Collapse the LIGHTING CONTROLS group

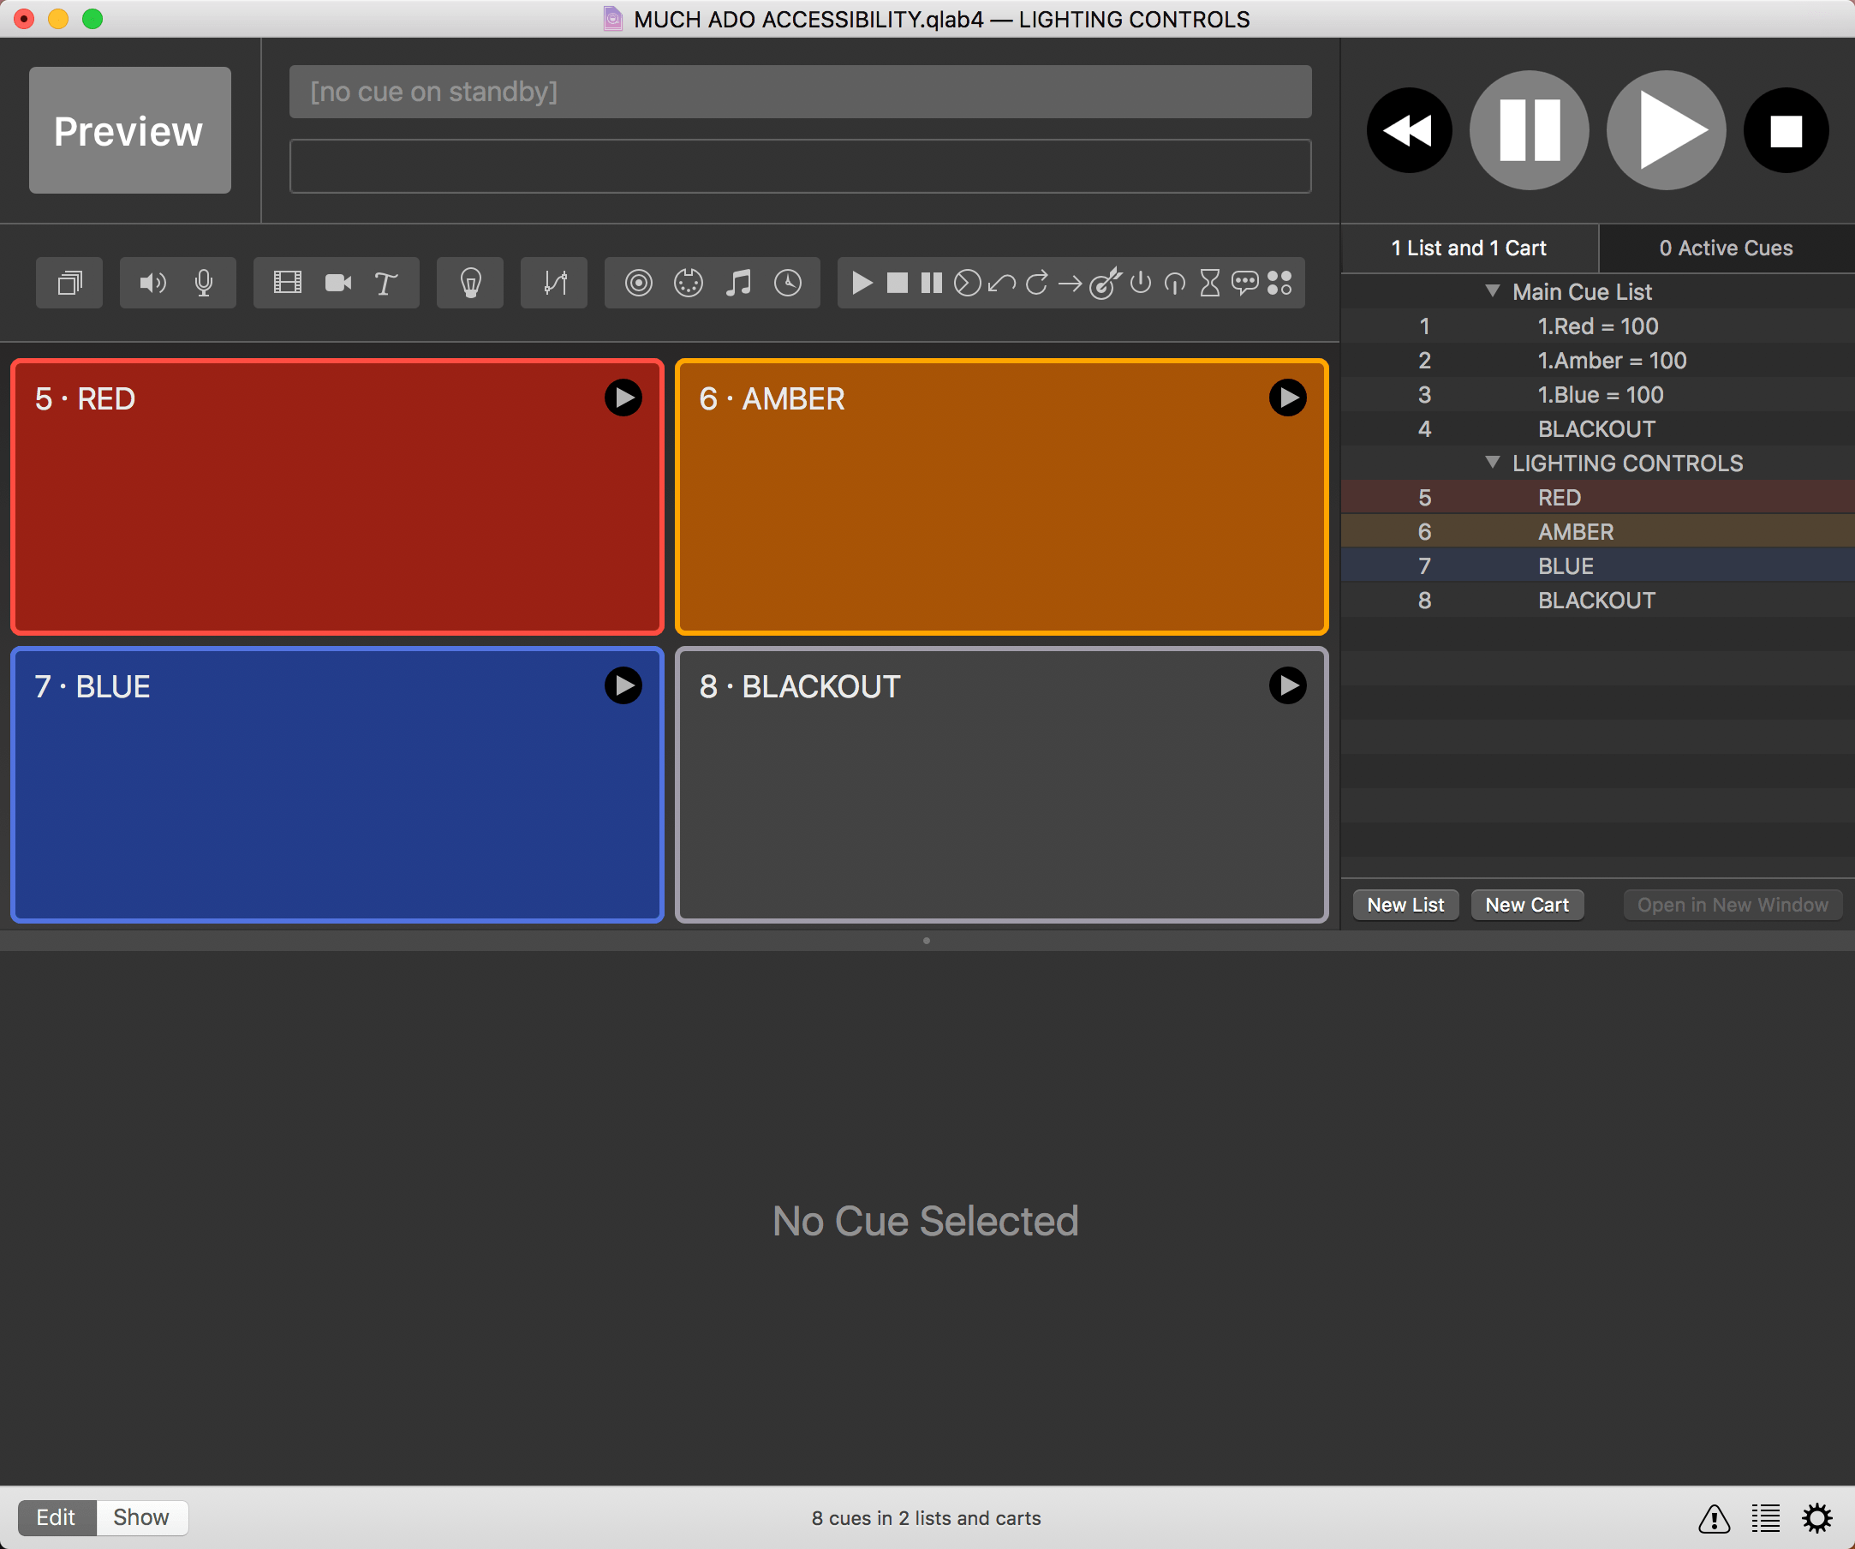click(1493, 463)
